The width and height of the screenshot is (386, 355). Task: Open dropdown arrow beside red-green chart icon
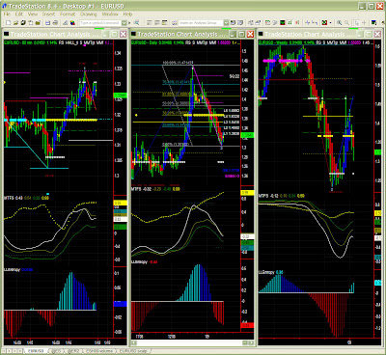(330, 23)
